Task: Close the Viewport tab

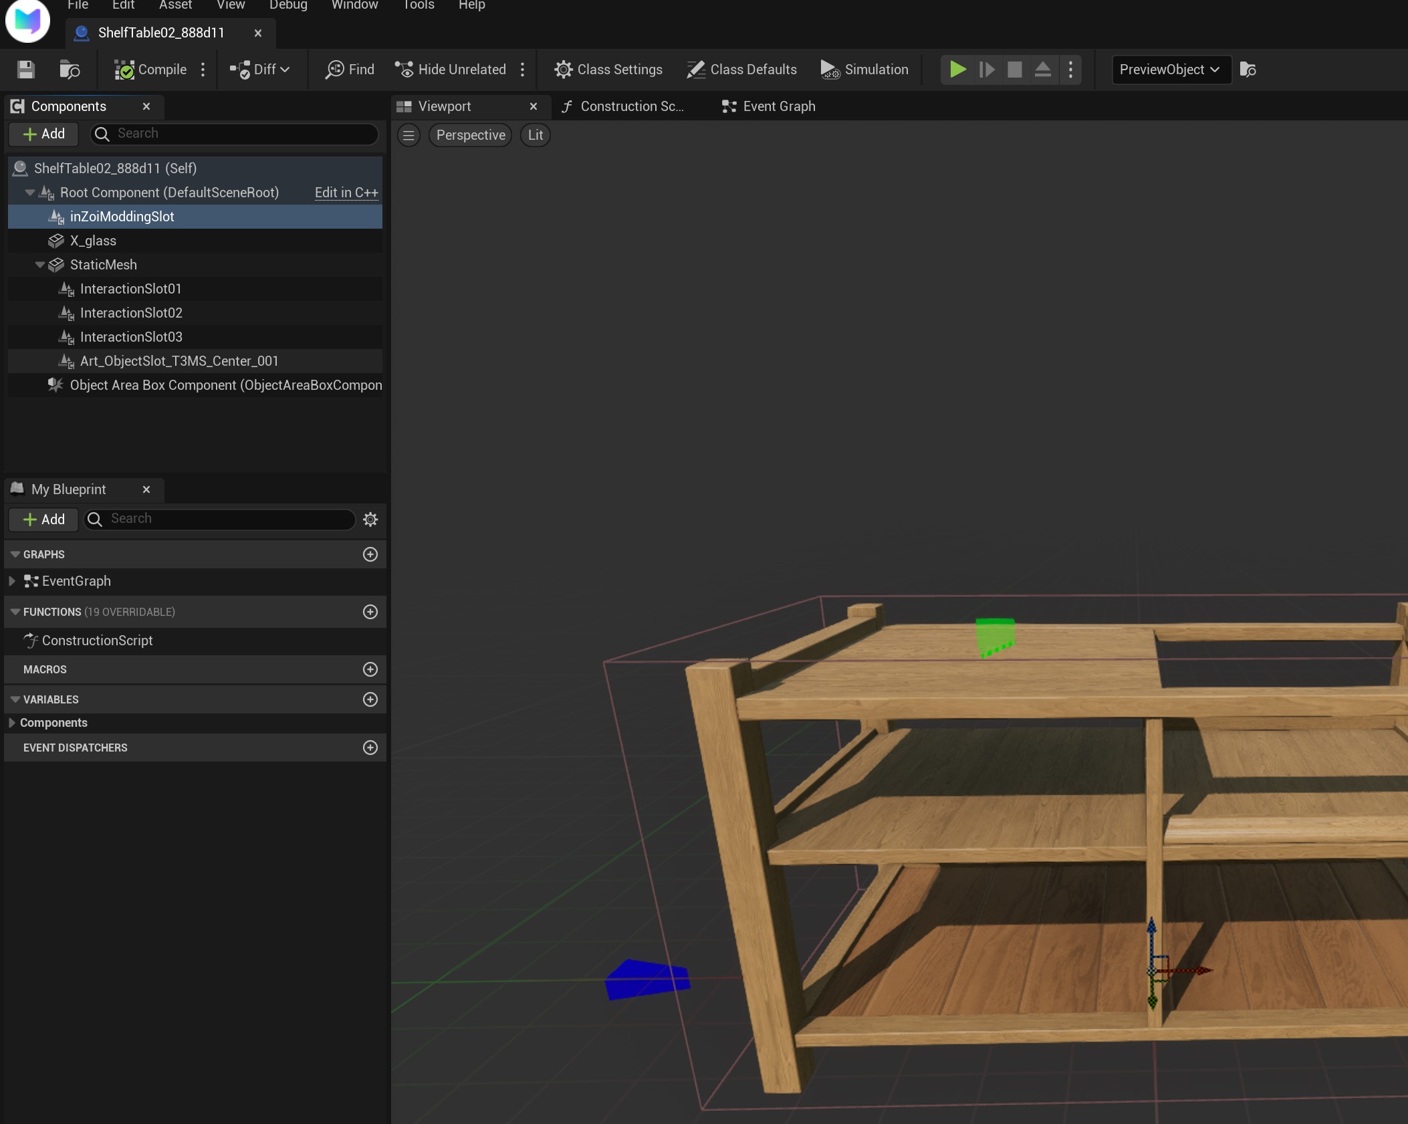Action: coord(534,106)
